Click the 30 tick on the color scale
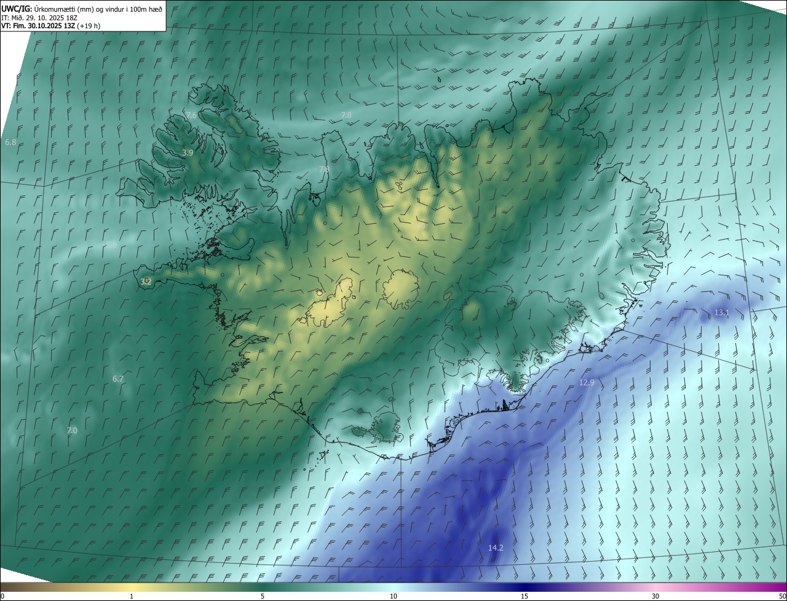Screen dimensions: 787x601 coord(655,596)
